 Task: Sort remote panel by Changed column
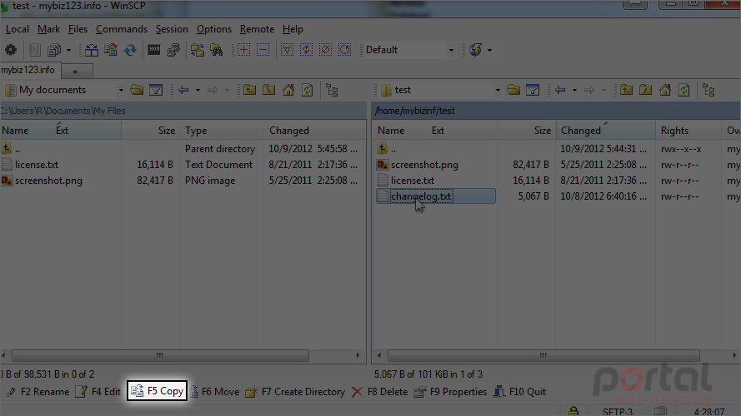coord(605,130)
